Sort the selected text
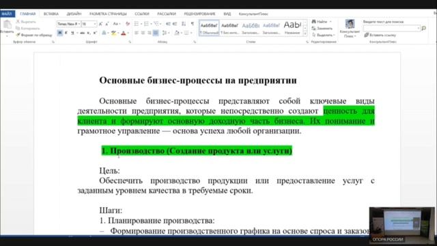The image size is (437, 246). (x=184, y=24)
